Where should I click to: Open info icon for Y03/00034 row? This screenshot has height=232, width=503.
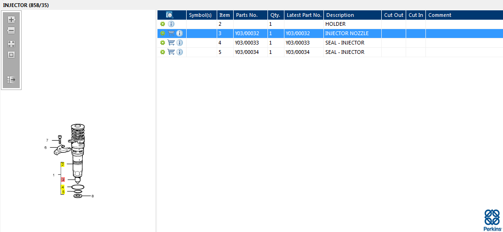(180, 52)
